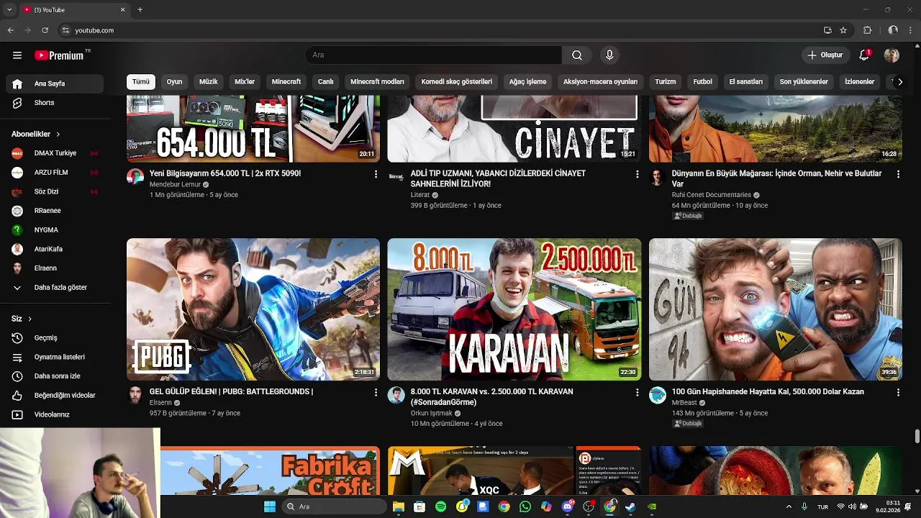
Task: Open the notifications bell
Action: tap(865, 55)
